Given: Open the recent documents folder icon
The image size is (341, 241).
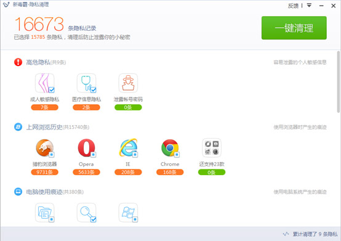Looking at the screenshot, I should (44, 213).
